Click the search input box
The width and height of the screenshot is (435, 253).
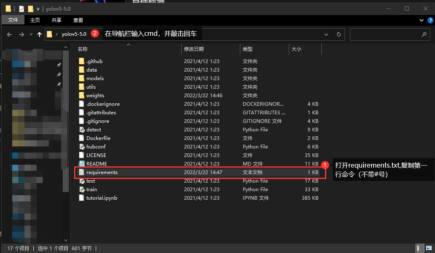point(390,34)
